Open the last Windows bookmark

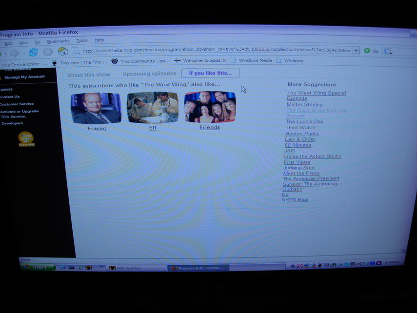click(290, 60)
